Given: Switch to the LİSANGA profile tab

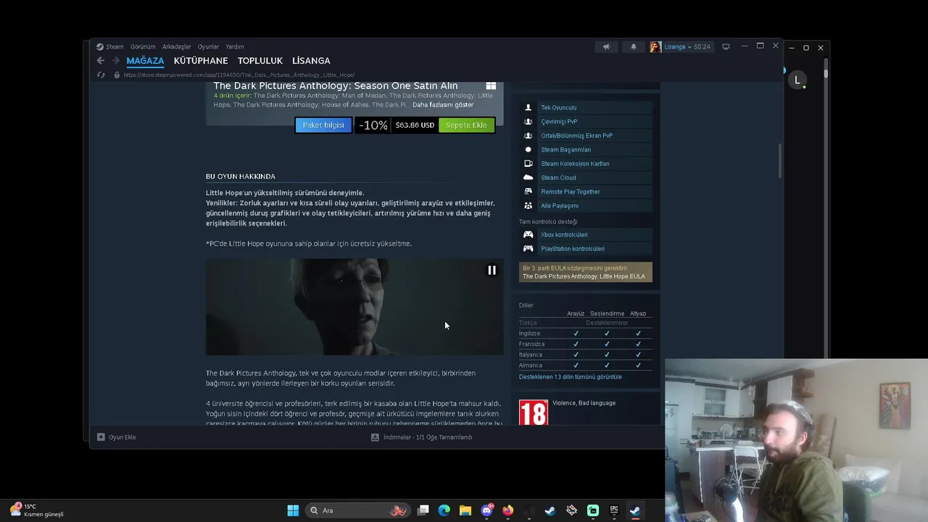Looking at the screenshot, I should [311, 61].
